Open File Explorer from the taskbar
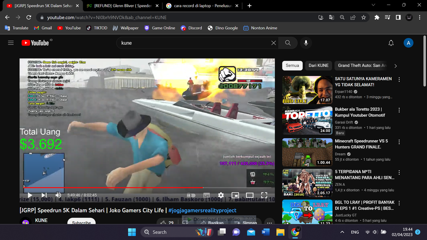 (x=280, y=232)
